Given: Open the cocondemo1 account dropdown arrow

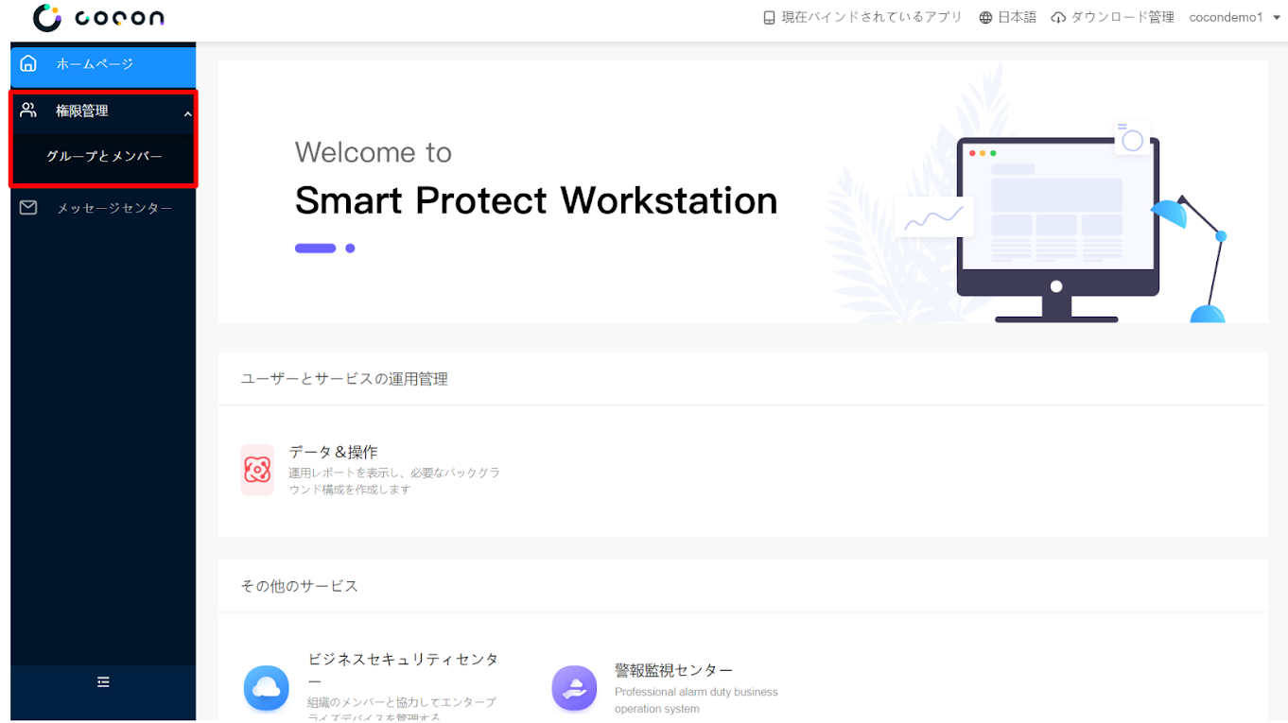Looking at the screenshot, I should (x=1276, y=17).
